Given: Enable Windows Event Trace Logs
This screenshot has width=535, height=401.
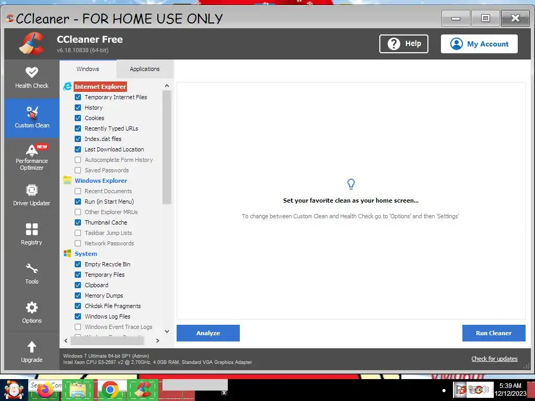Looking at the screenshot, I should coord(78,327).
